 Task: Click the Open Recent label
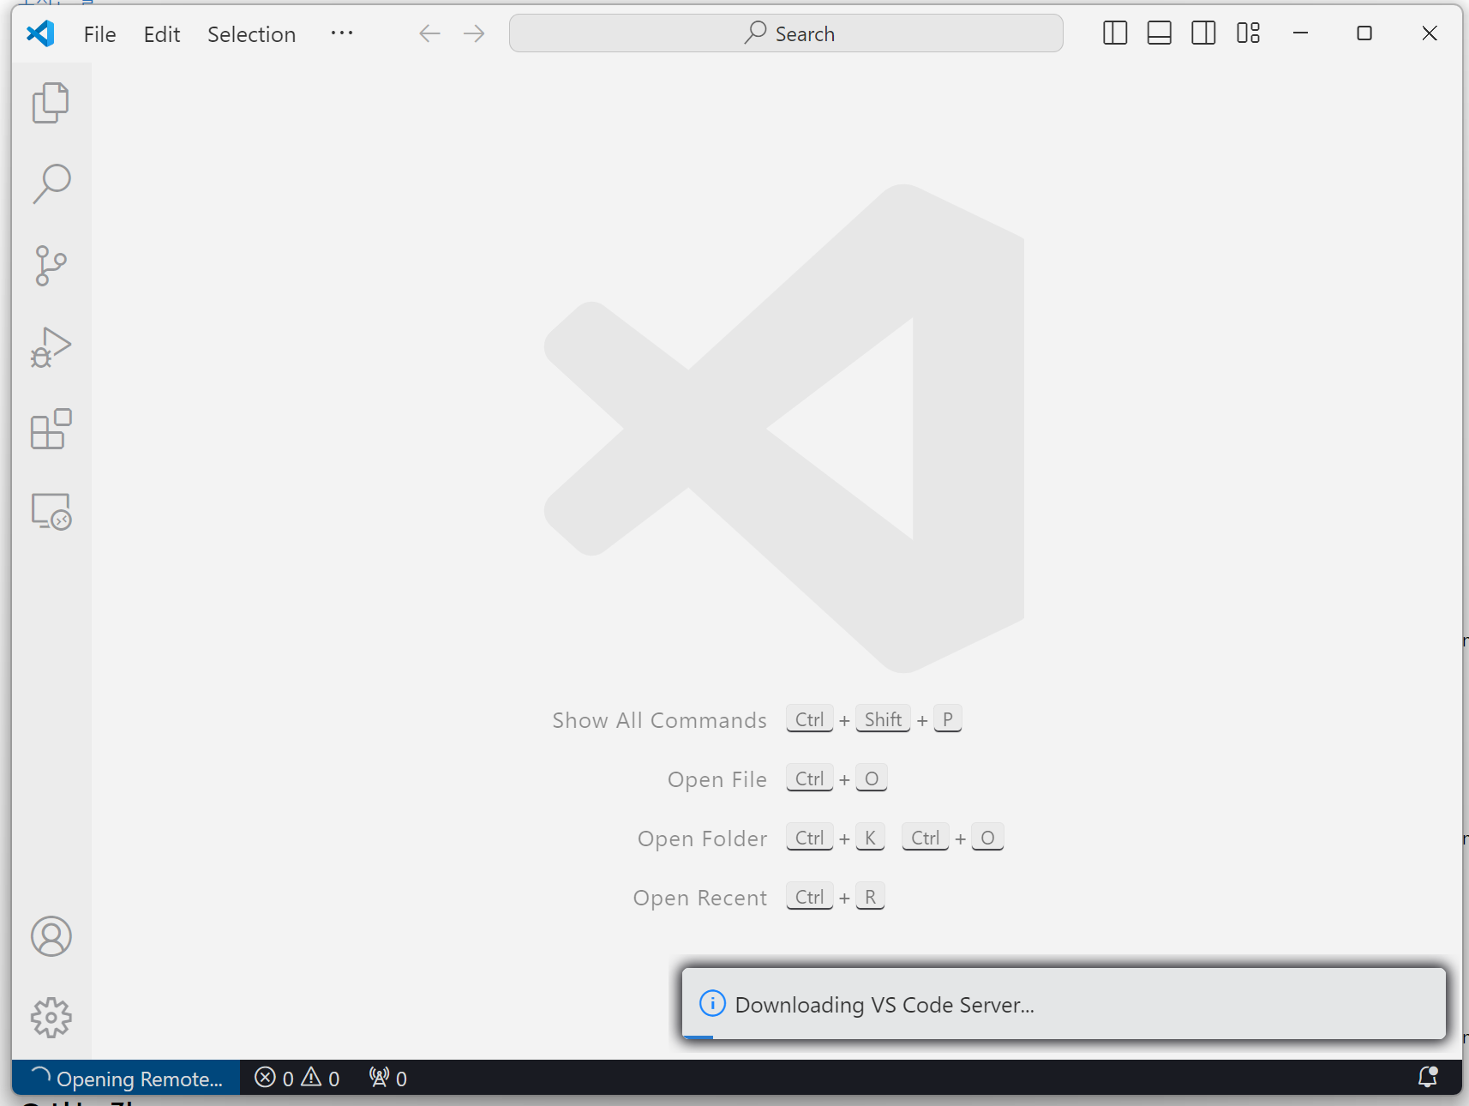click(x=699, y=898)
